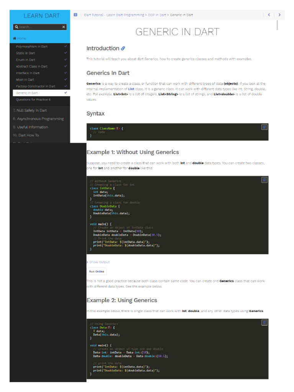Open the OOP In Dart breadcrumb link
The height and width of the screenshot is (392, 294).
tap(157, 15)
